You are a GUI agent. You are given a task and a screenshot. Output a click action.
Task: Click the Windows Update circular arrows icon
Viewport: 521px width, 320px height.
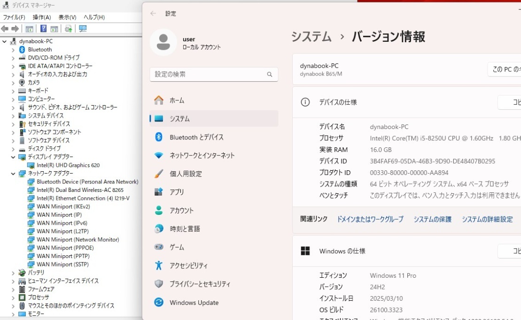tap(159, 303)
